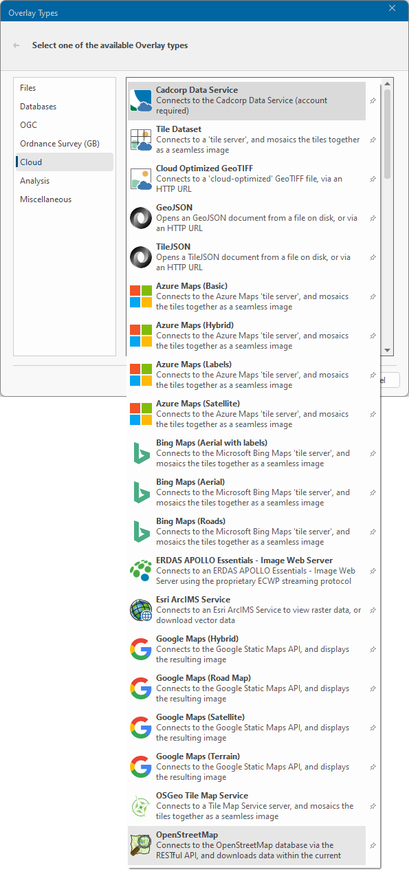Pin the Cadcorp Data Service entry
The image size is (409, 872).
coord(373,100)
